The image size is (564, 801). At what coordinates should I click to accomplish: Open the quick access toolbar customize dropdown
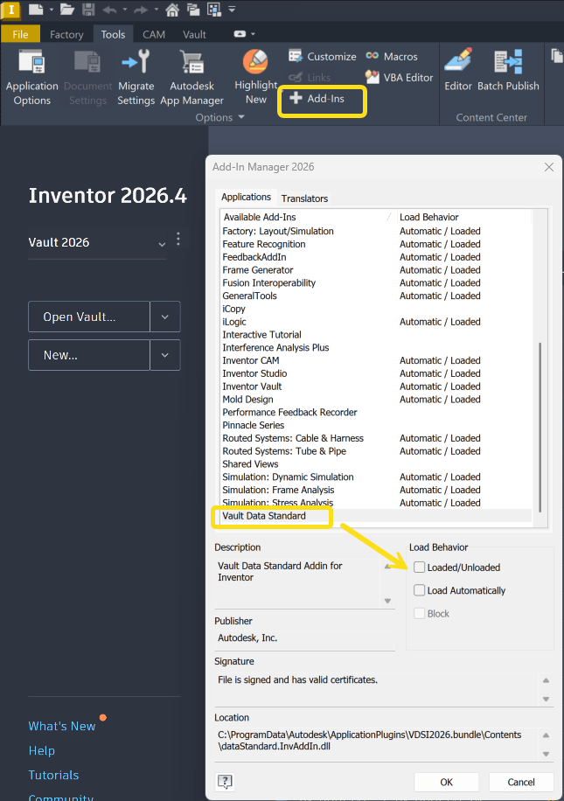pyautogui.click(x=232, y=10)
